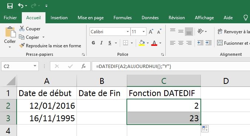Screen dimensions: 250x136
Task: Open the Affichage tab
Action: coord(205,18)
